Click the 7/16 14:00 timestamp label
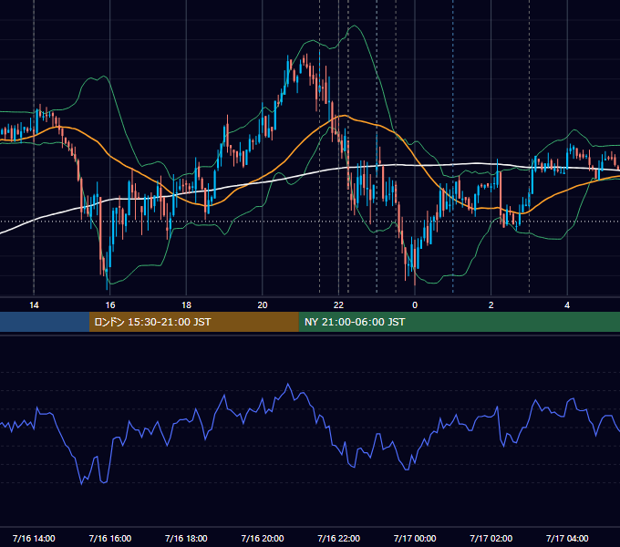Image resolution: width=620 pixels, height=547 pixels. (x=34, y=538)
